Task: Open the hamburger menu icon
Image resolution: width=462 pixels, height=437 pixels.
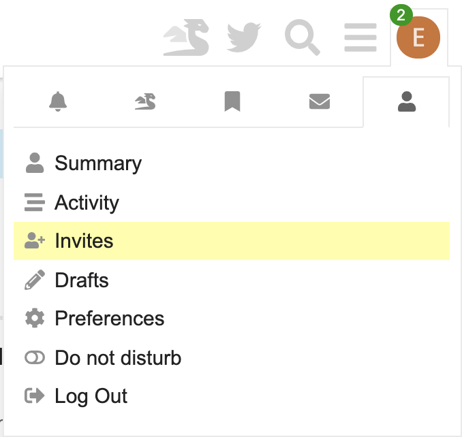Action: coord(360,37)
